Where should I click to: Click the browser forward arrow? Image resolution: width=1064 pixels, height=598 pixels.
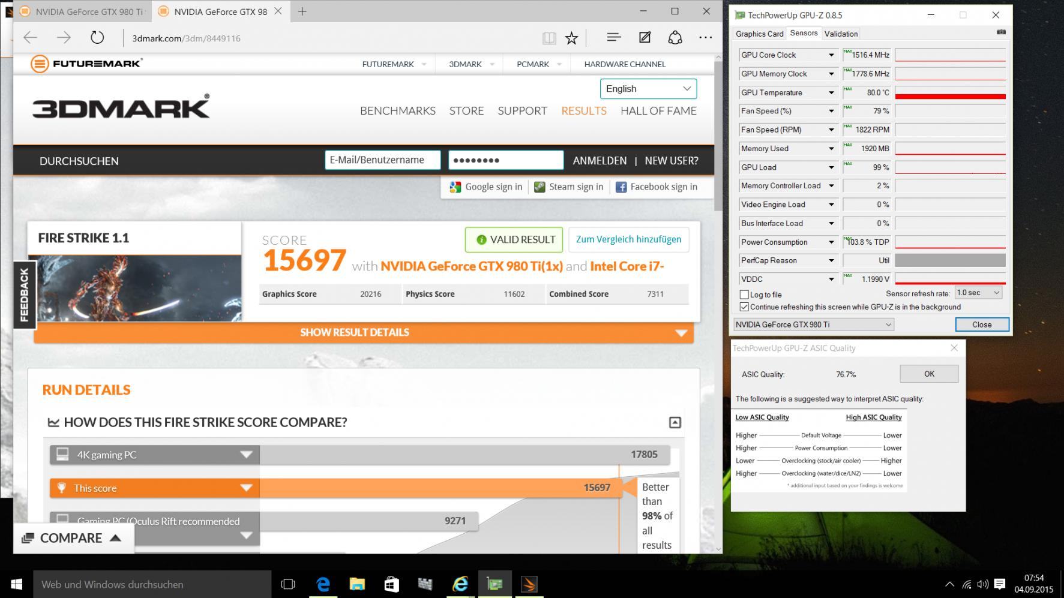click(64, 38)
